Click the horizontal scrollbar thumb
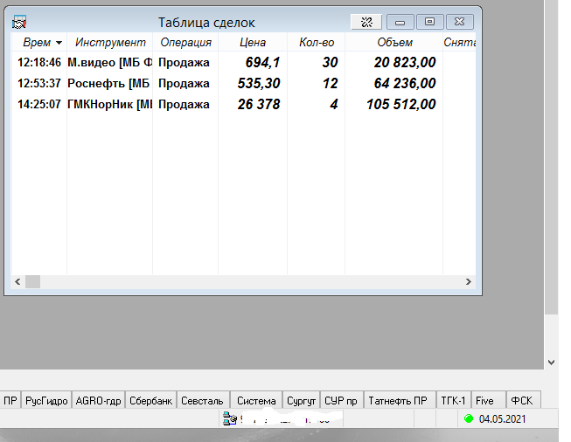This screenshot has height=442, width=571. pos(32,281)
